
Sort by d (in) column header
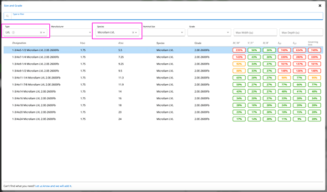(x=121, y=43)
